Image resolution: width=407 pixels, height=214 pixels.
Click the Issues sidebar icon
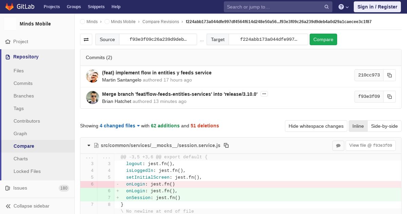8,188
